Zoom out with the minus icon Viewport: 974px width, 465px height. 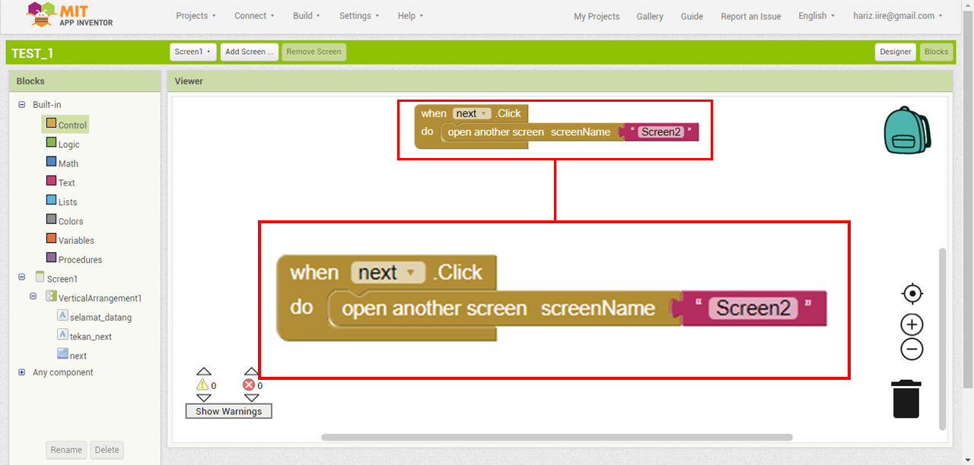(912, 350)
